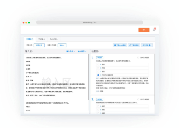
Task: Tick the multi-choice checkbox for question 1
Action: pyautogui.click(x=138, y=58)
